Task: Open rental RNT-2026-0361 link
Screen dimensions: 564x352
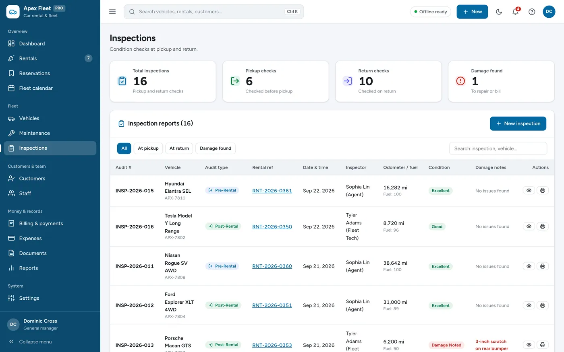Action: pyautogui.click(x=272, y=191)
